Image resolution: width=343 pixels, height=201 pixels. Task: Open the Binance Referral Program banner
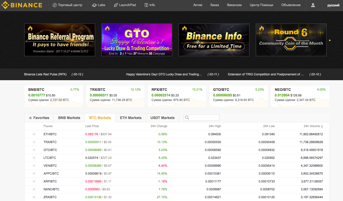60,40
